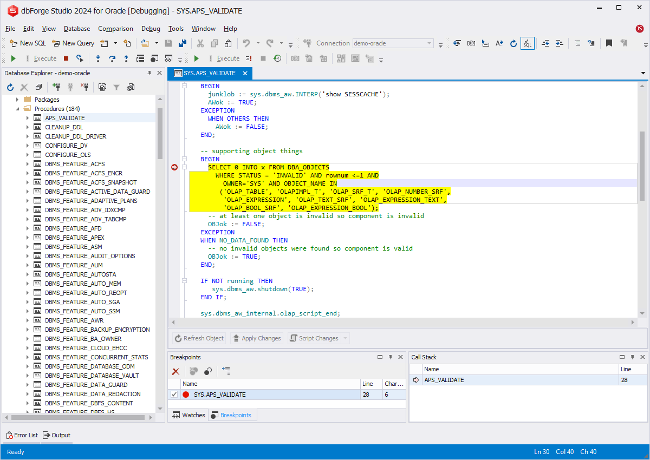Click the Step Into debug icon
This screenshot has width=650, height=460.
[98, 58]
